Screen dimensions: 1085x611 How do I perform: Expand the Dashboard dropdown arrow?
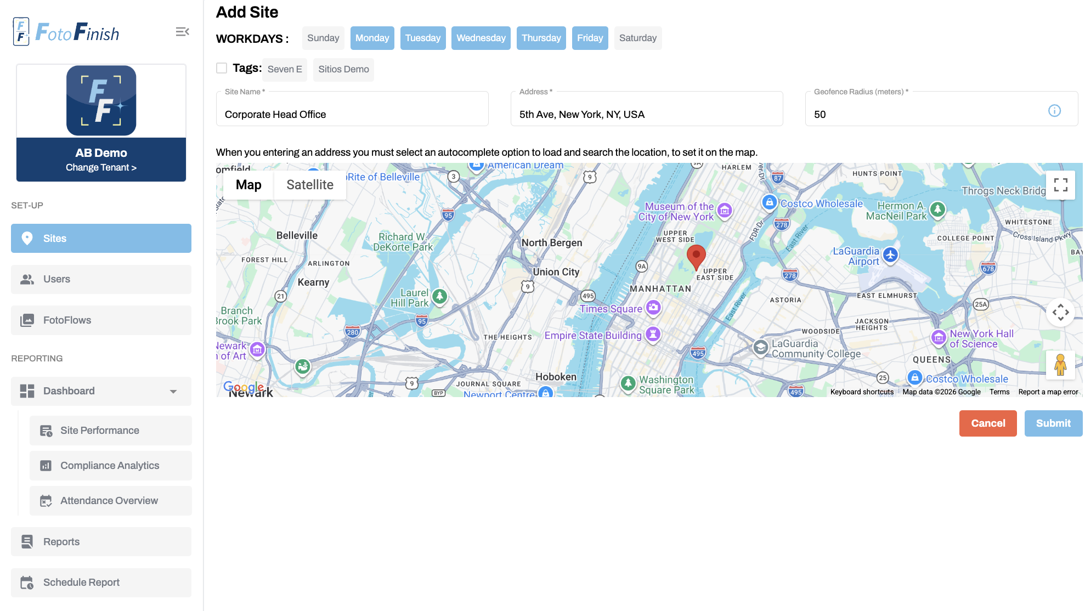tap(173, 392)
